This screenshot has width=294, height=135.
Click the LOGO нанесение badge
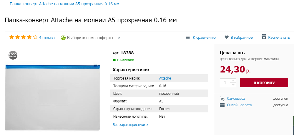pyautogui.click(x=13, y=55)
